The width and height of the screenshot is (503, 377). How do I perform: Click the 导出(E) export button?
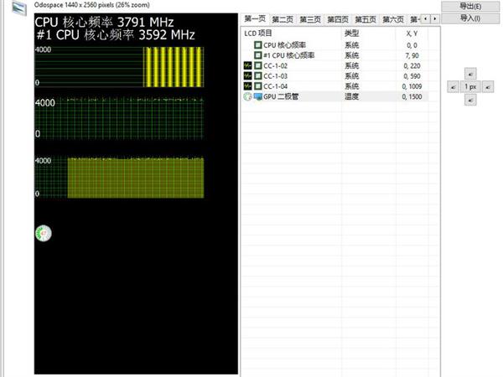470,6
